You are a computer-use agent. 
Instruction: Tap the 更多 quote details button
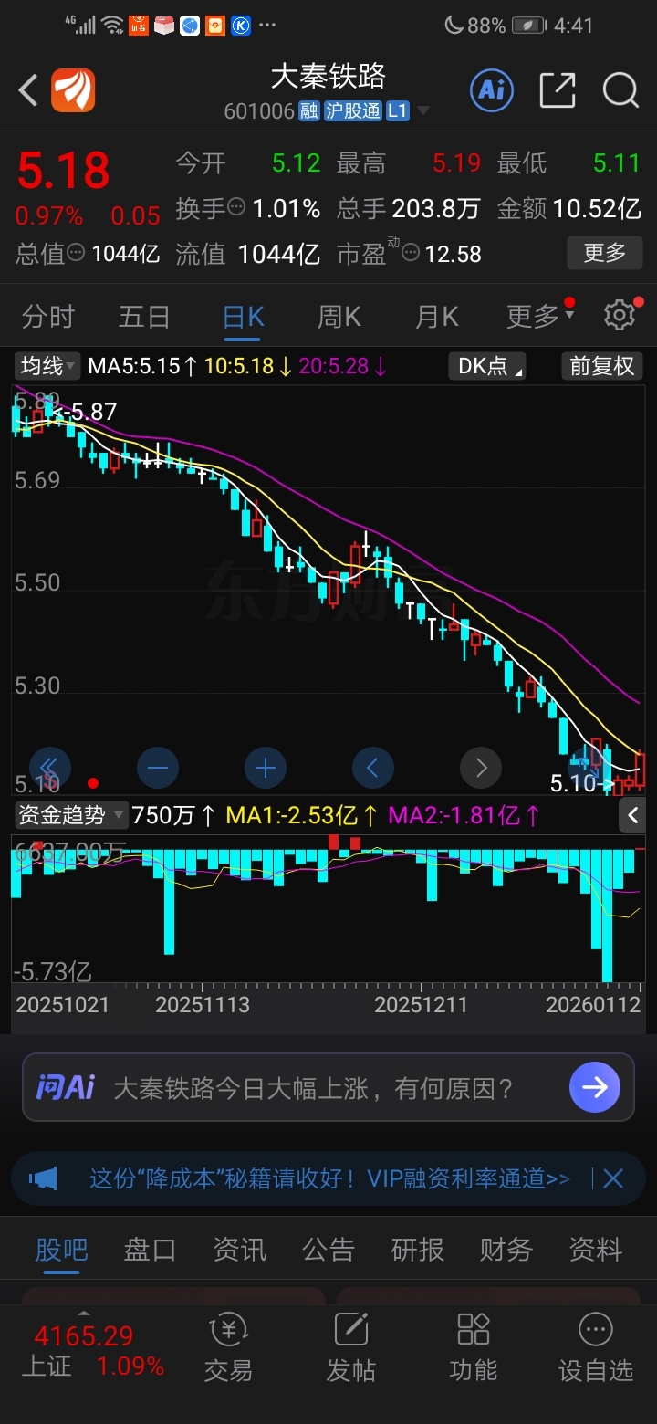pyautogui.click(x=605, y=252)
